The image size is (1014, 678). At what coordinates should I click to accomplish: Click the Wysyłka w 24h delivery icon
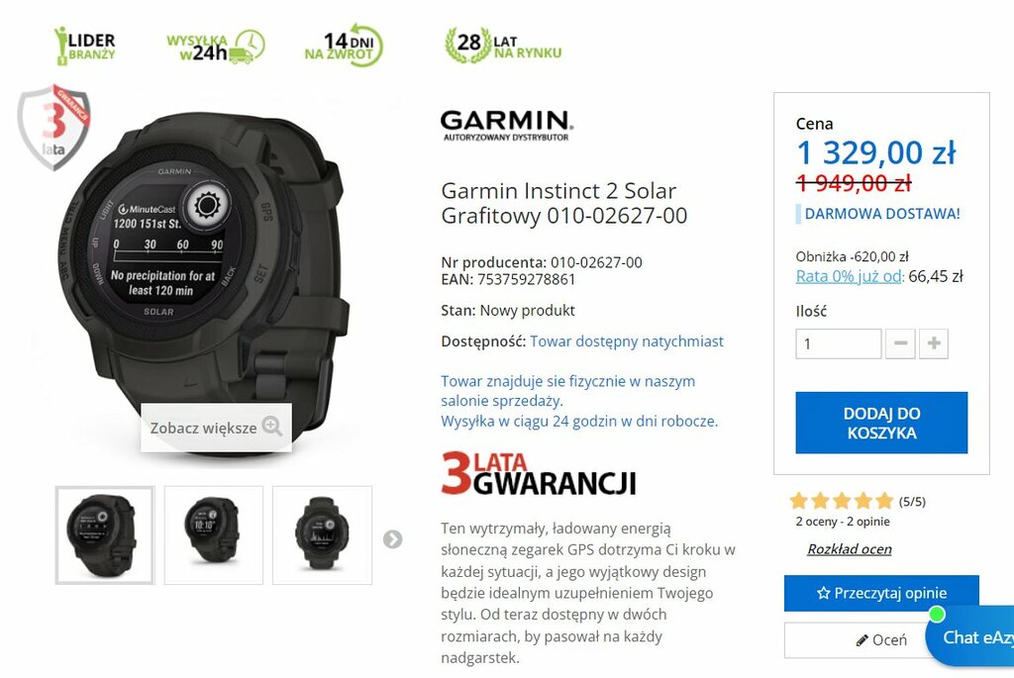(x=216, y=47)
